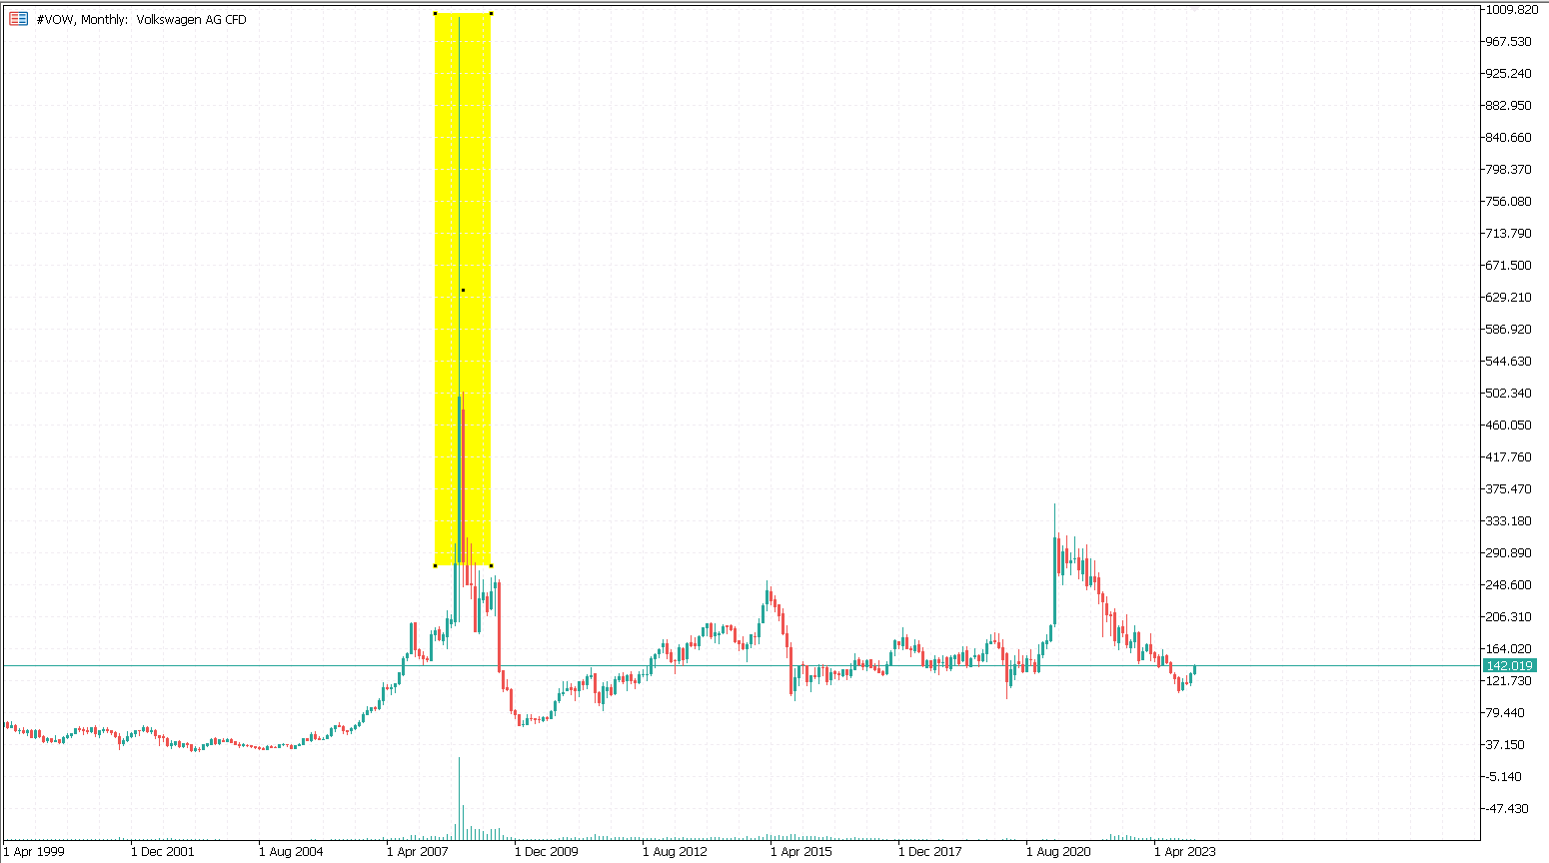
Task: Click the 544.630 price axis label
Action: coord(1509,362)
